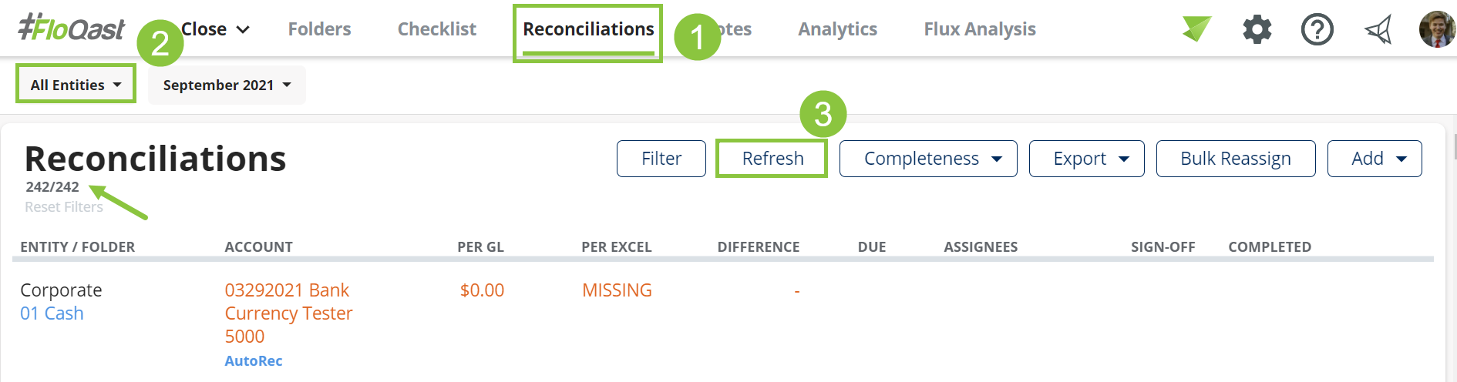Click the help question mark icon
Image resolution: width=1457 pixels, height=382 pixels.
pos(1317,30)
